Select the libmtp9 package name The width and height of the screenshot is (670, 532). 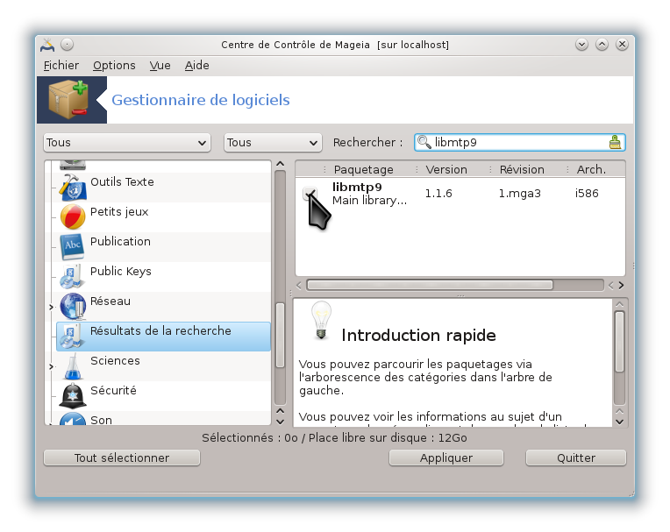[357, 187]
